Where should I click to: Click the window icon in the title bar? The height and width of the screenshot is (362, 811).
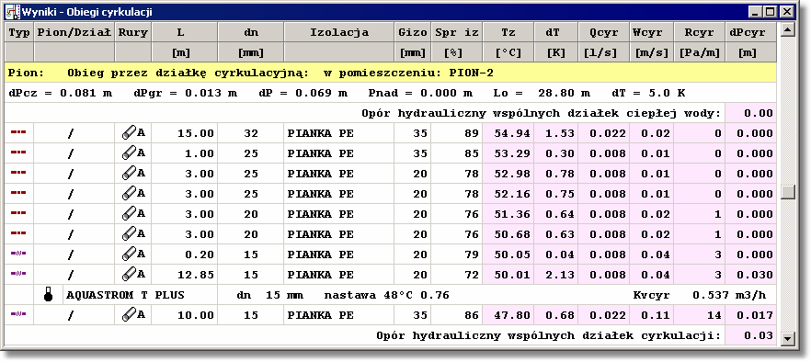coord(13,11)
